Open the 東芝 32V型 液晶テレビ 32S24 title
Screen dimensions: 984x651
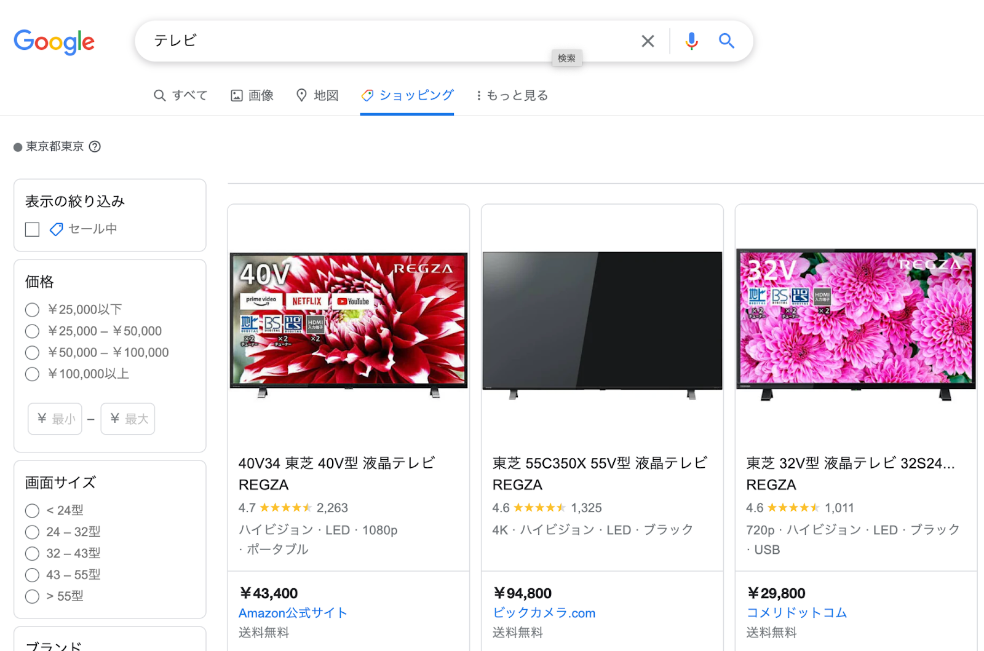[x=851, y=474]
